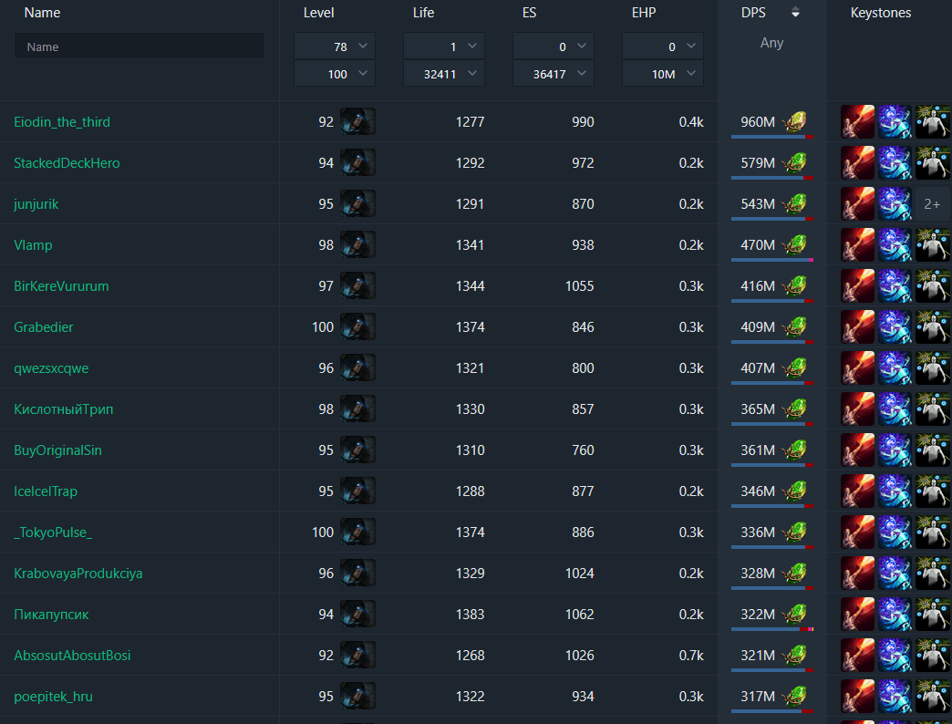Click damage type bar under 960M DPS
Screen dimensions: 952x724
[x=772, y=137]
